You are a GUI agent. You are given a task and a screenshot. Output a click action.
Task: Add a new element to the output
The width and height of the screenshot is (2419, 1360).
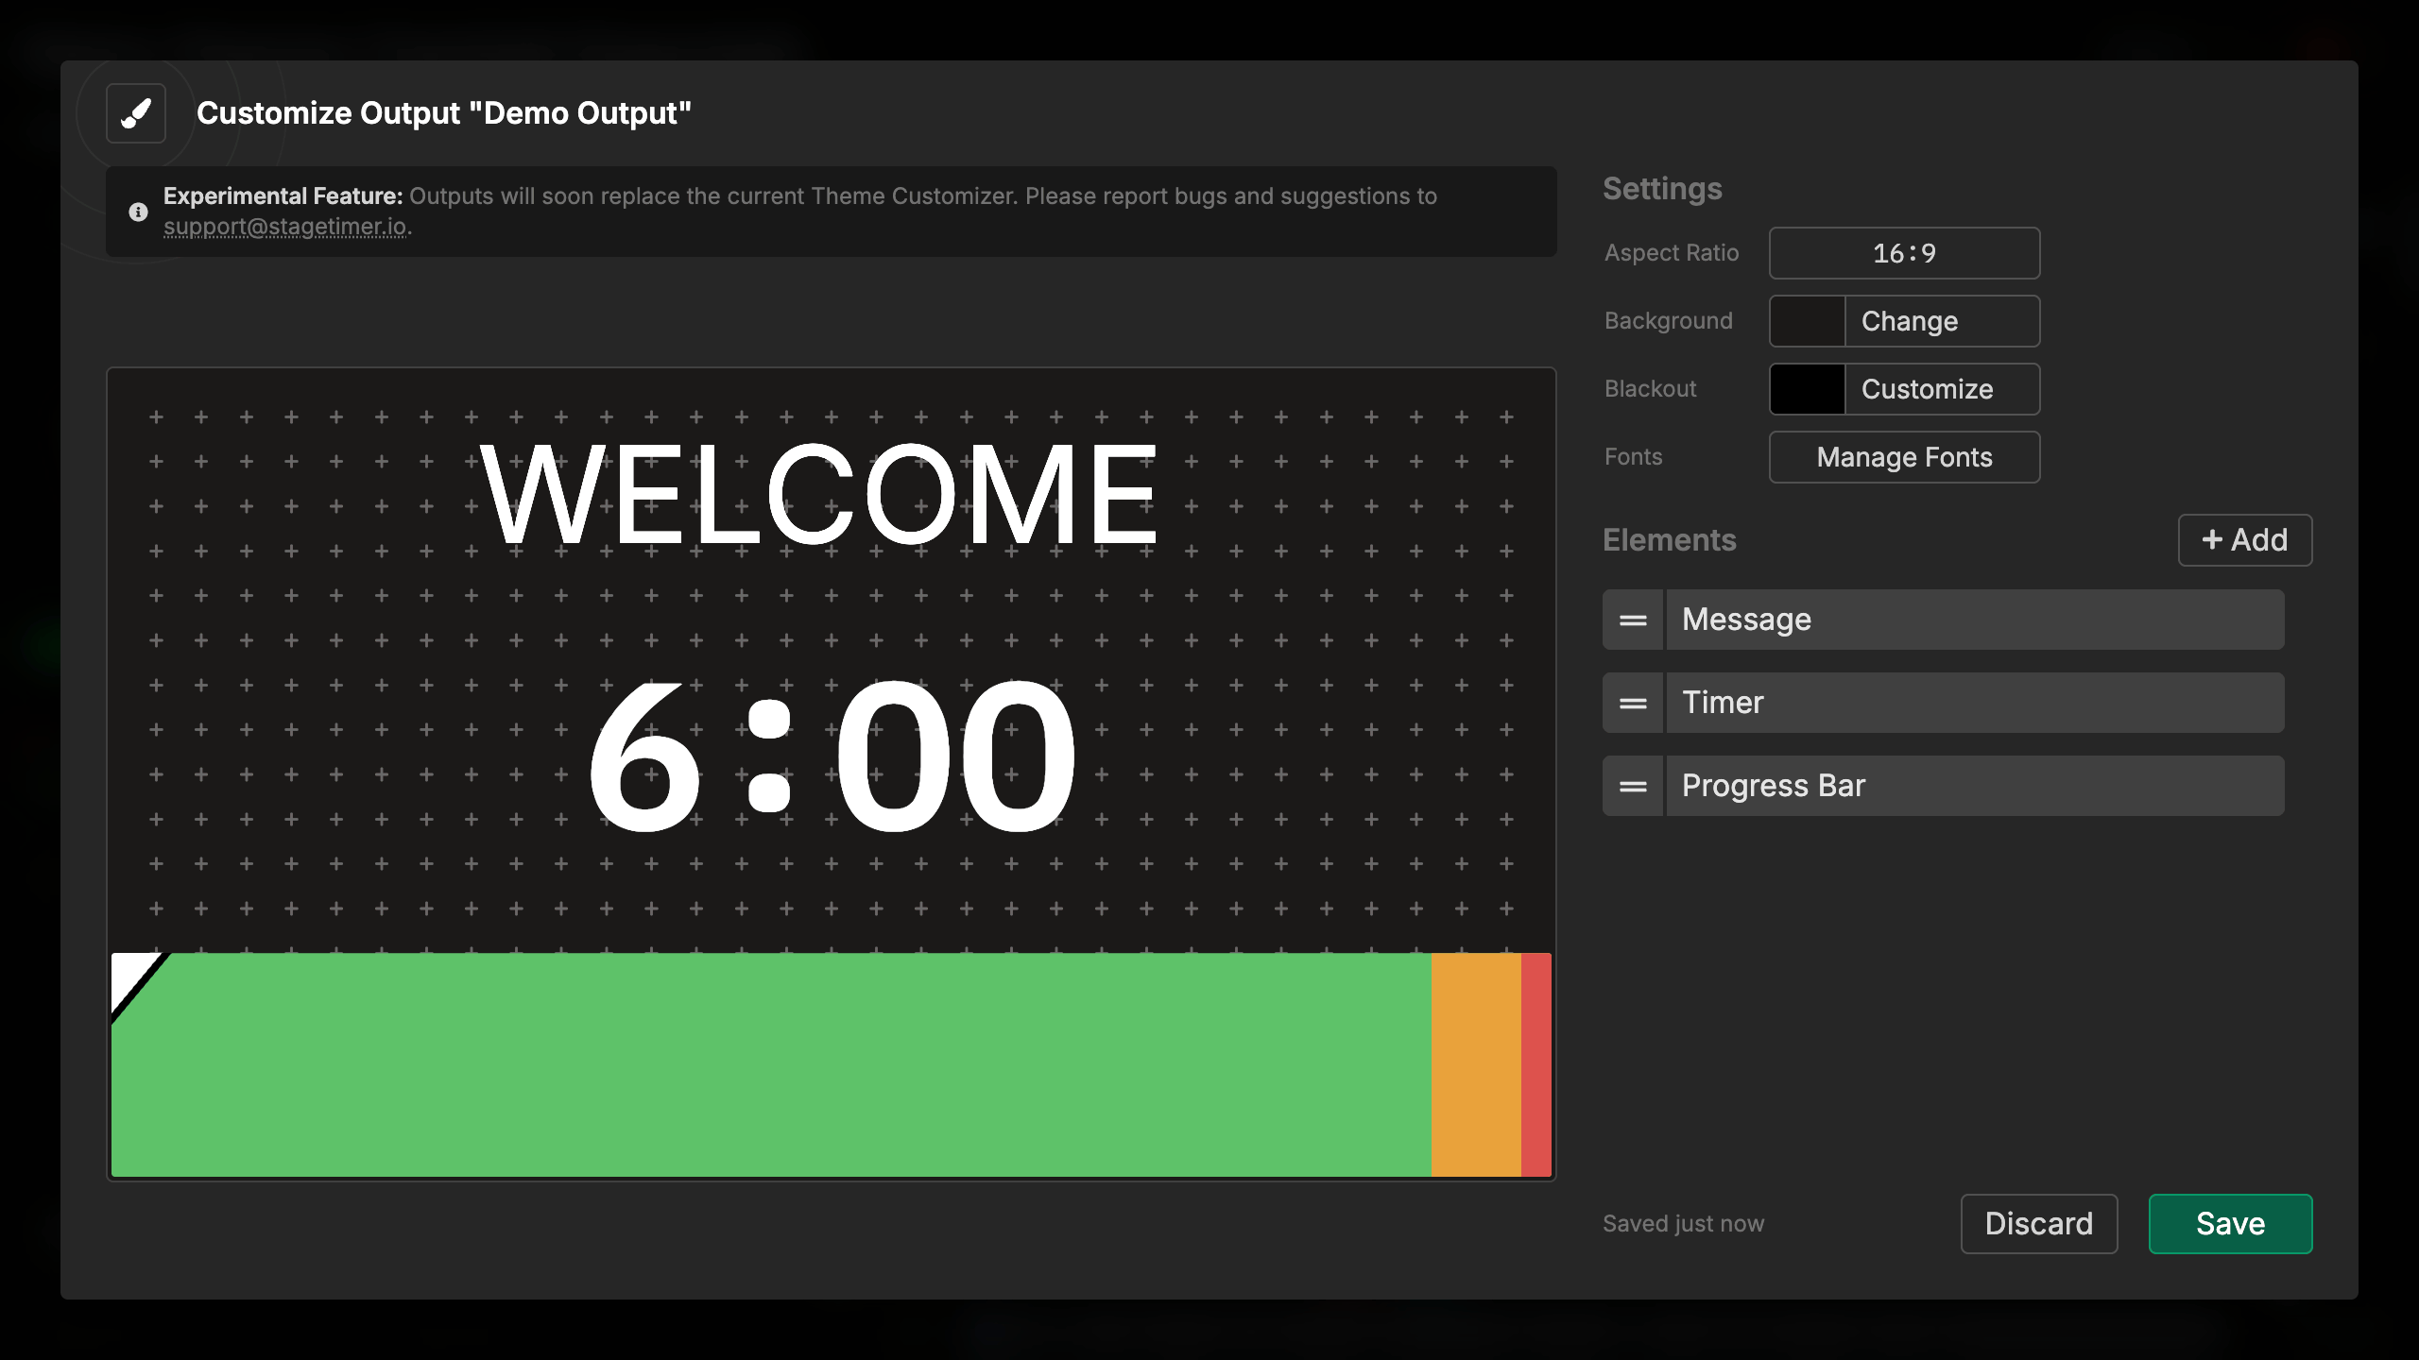[x=2244, y=539]
